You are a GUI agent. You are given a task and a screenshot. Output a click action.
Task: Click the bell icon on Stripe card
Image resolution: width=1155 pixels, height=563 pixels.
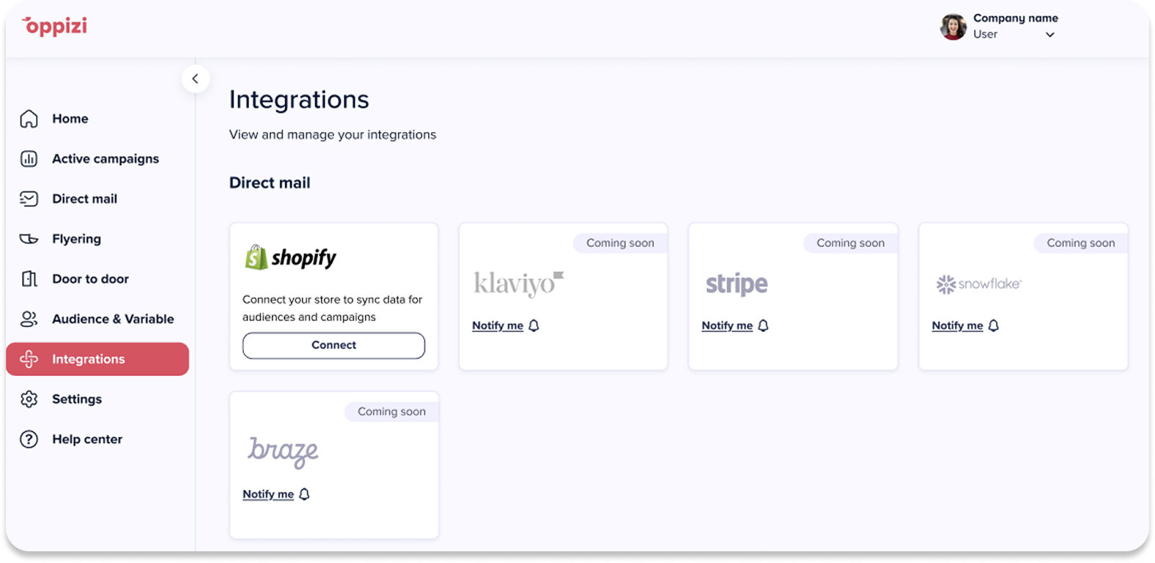point(763,325)
